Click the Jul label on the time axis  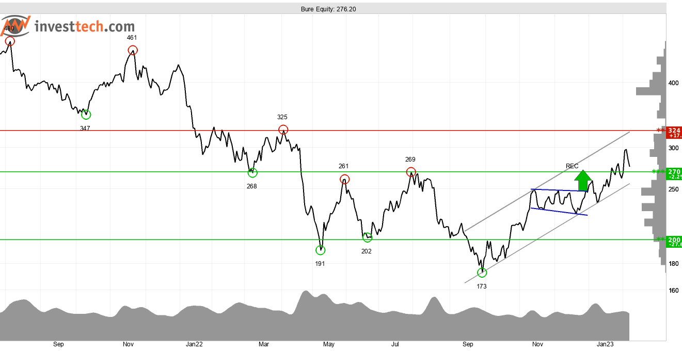click(395, 344)
